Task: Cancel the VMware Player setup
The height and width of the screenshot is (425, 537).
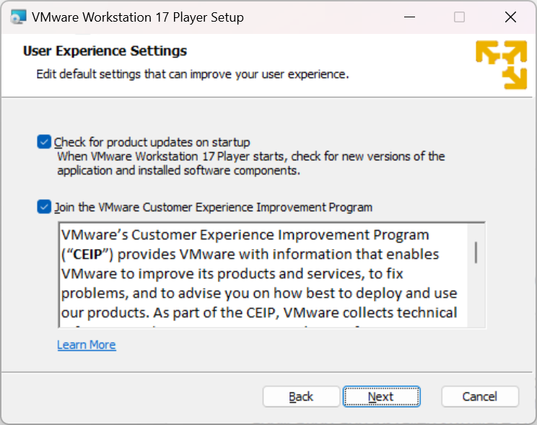Action: click(x=480, y=397)
